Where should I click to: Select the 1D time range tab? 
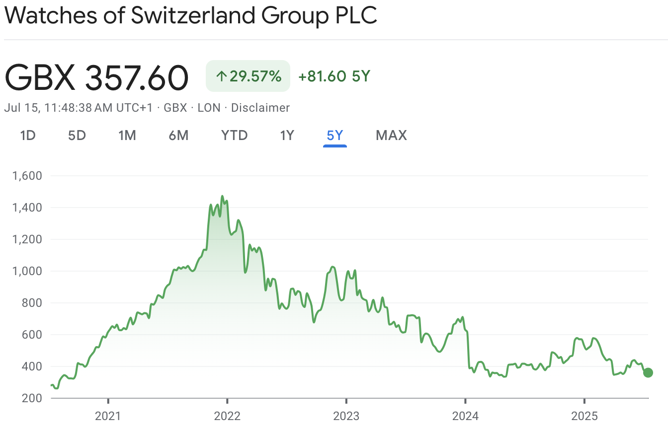coord(28,135)
